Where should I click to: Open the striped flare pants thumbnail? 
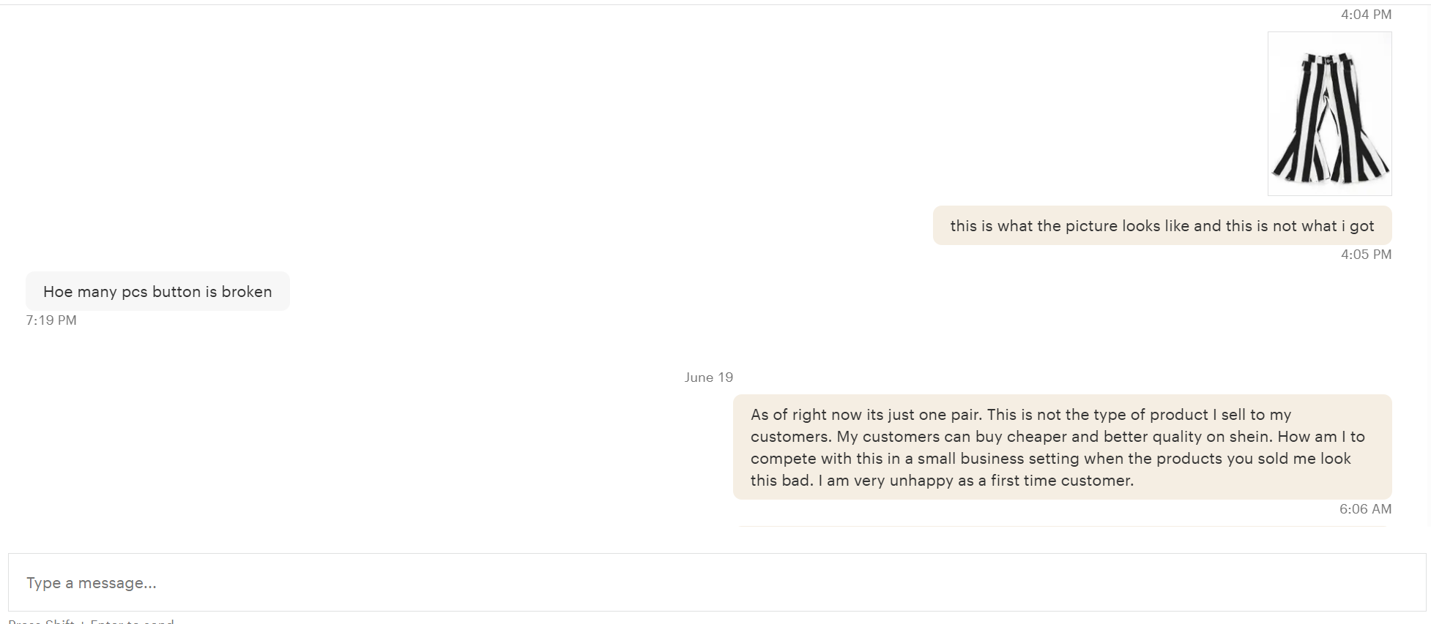click(1329, 113)
